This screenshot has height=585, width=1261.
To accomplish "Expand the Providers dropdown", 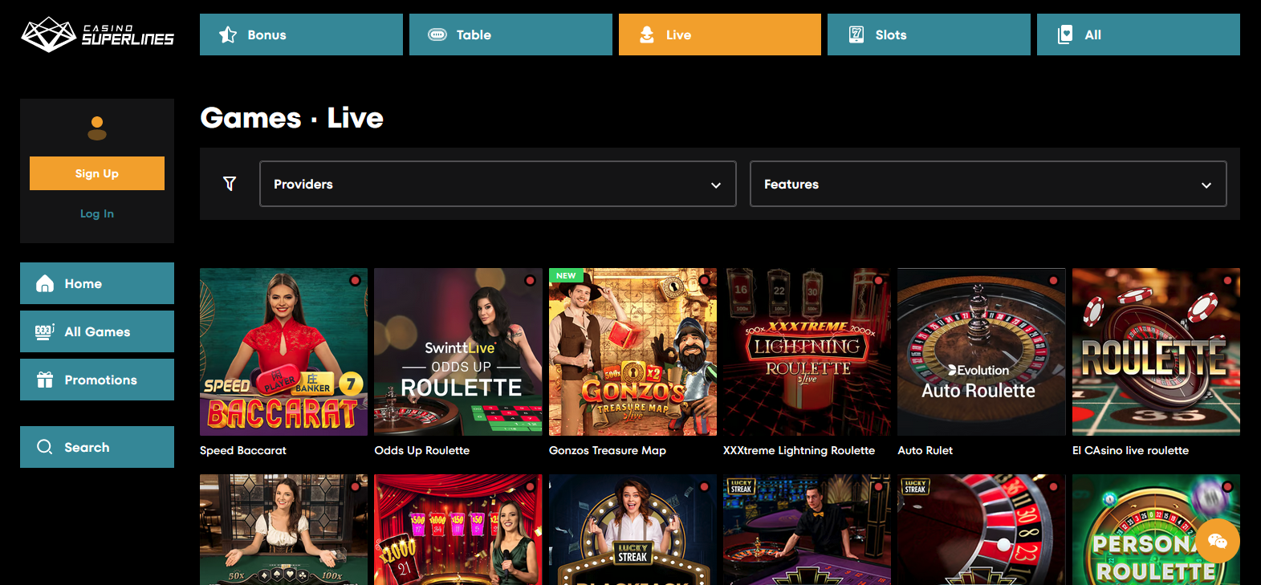I will coord(498,184).
